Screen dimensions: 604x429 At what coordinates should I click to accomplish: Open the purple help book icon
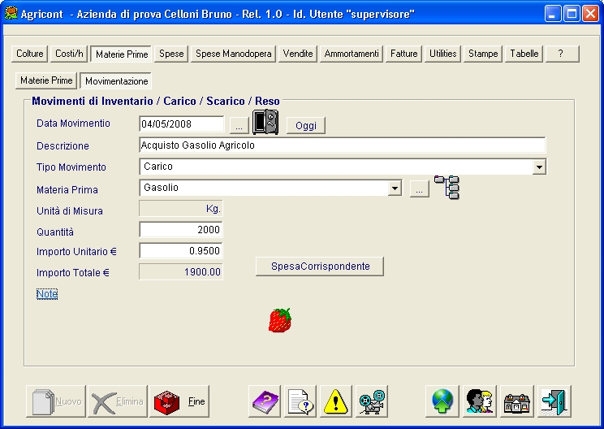pyautogui.click(x=264, y=401)
